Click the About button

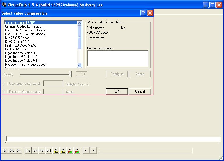point(140,74)
